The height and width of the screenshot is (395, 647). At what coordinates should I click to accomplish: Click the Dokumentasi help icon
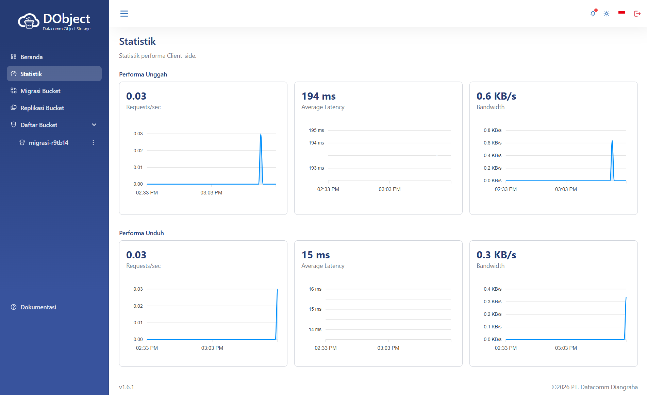[14, 307]
